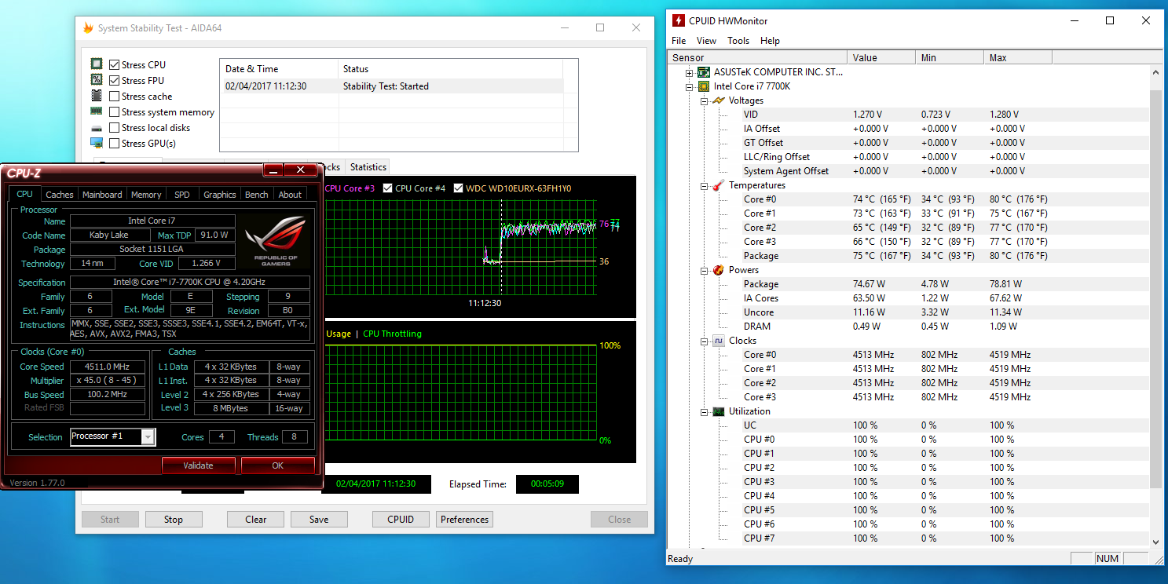The width and height of the screenshot is (1168, 584).
Task: Click the HWMonitor lightning icon in title bar
Action: [x=677, y=21]
